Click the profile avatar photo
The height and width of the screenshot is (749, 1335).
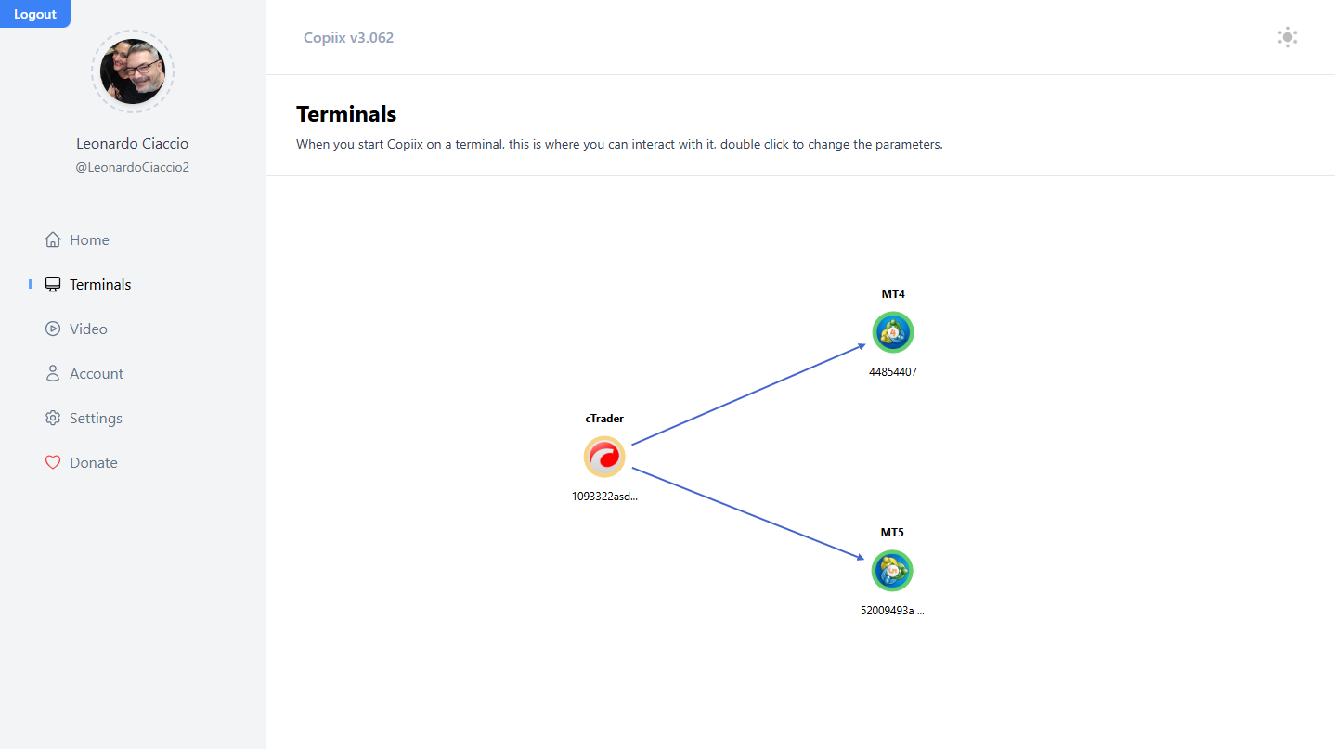133,71
